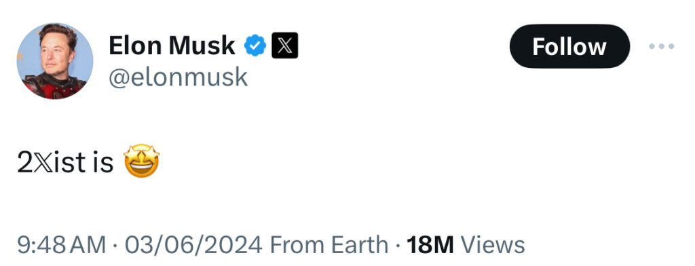This screenshot has height=266, width=695.
Task: Open Elon Musk's profile picture
Action: click(54, 61)
